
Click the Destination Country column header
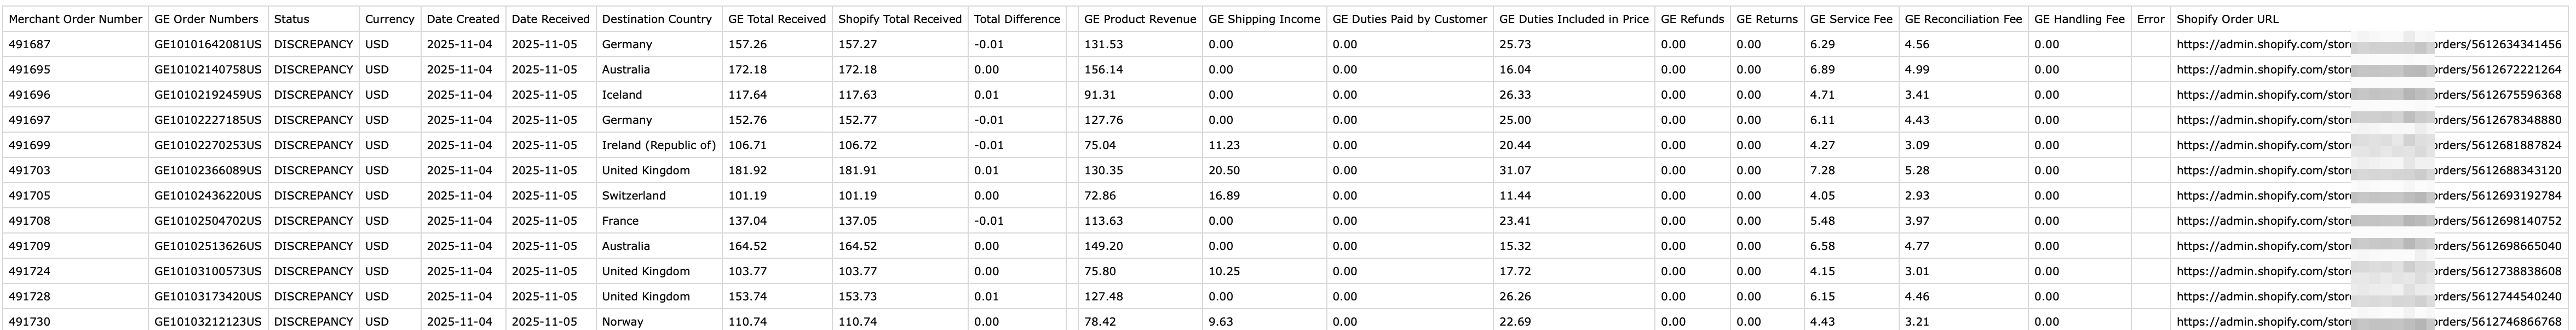tap(657, 19)
